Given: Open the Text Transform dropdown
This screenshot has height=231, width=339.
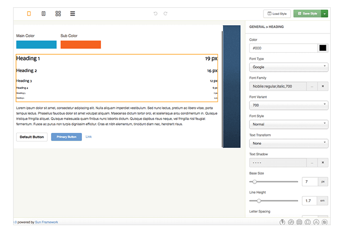Looking at the screenshot, I should (x=289, y=143).
